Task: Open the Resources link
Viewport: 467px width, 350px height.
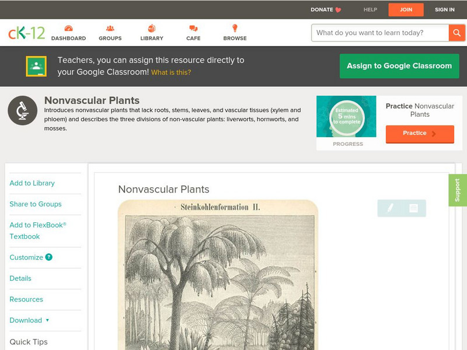Action: click(26, 299)
